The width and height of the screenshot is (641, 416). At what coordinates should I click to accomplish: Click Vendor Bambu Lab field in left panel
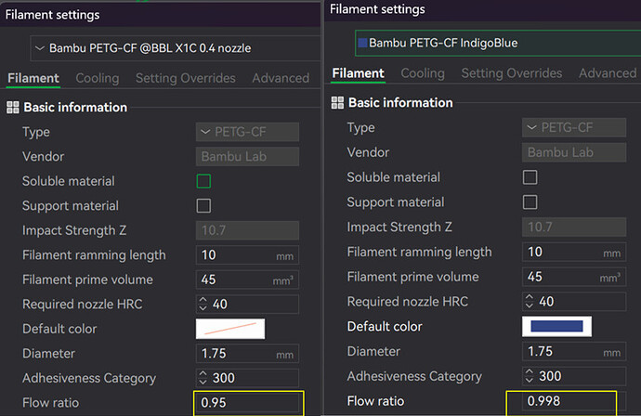tap(247, 157)
